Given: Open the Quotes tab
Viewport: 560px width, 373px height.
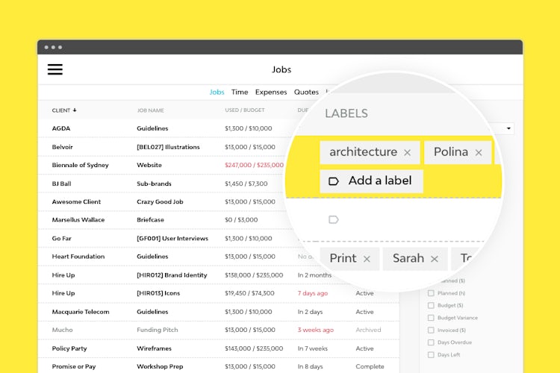Looking at the screenshot, I should click(x=306, y=92).
